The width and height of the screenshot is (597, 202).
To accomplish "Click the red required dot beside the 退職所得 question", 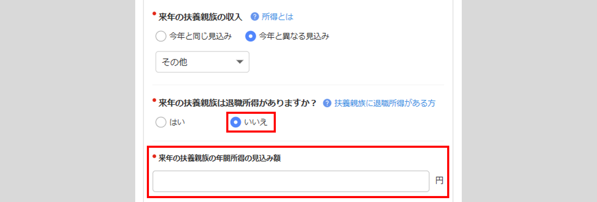I will click(154, 100).
